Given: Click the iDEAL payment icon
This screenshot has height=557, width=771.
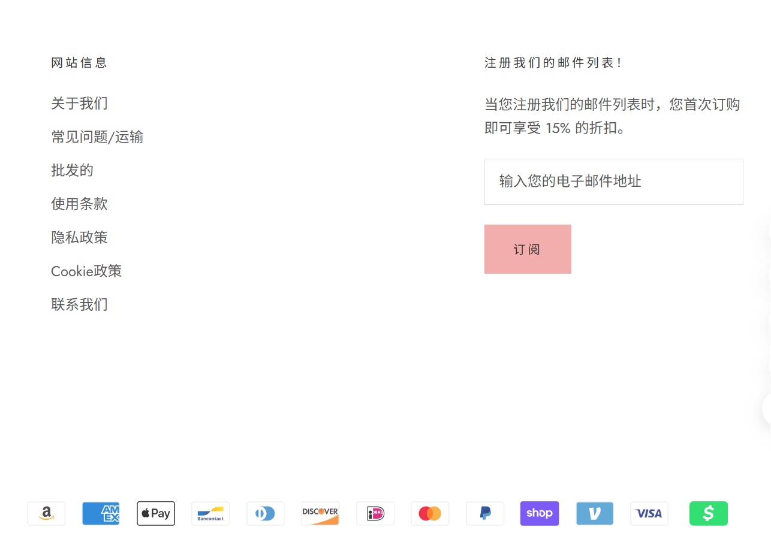Looking at the screenshot, I should tap(375, 513).
